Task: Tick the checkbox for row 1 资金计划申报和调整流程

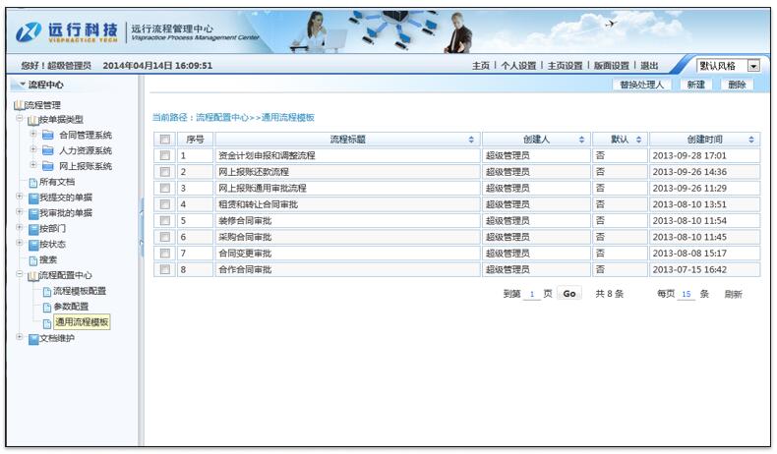Action: [x=165, y=155]
